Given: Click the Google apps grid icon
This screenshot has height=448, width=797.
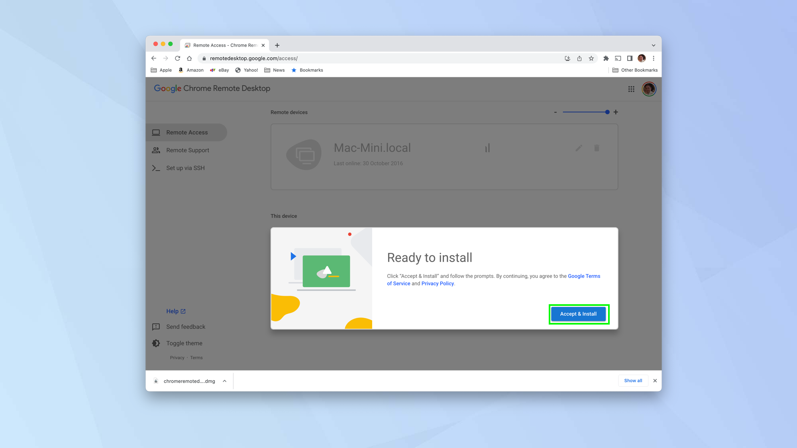Looking at the screenshot, I should coord(631,89).
